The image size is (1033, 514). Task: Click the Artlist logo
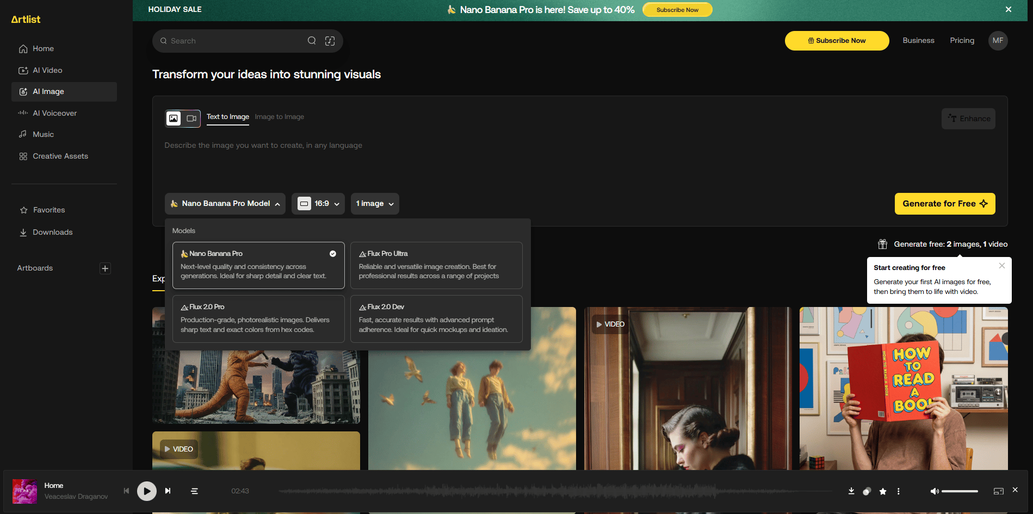click(26, 20)
